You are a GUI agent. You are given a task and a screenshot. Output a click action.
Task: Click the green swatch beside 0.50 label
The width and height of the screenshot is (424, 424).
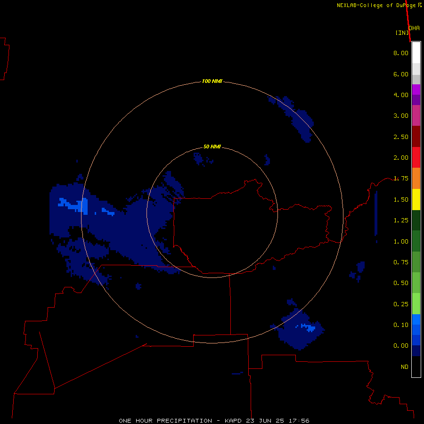click(x=416, y=283)
